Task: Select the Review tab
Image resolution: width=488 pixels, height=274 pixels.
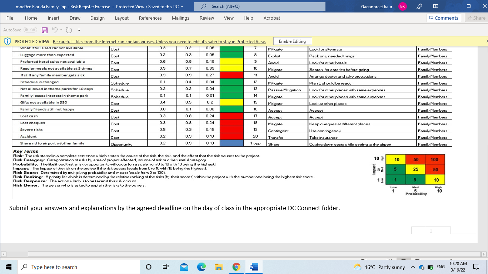Action: click(207, 18)
